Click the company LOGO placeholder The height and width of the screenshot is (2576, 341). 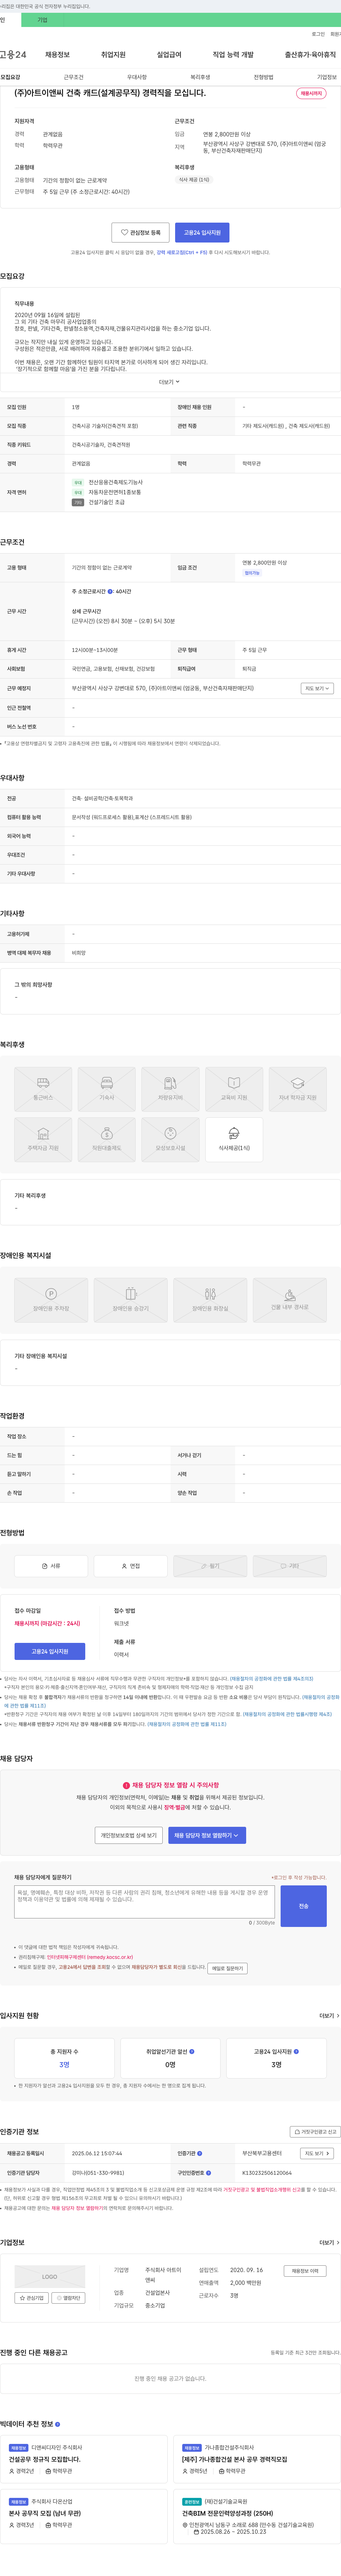tap(50, 2277)
